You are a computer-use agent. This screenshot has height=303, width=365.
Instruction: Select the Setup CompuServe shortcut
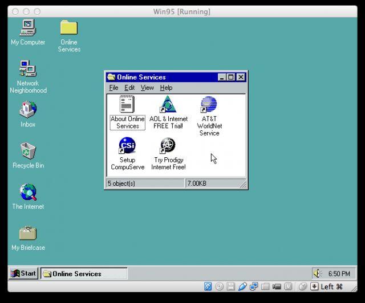(127, 146)
